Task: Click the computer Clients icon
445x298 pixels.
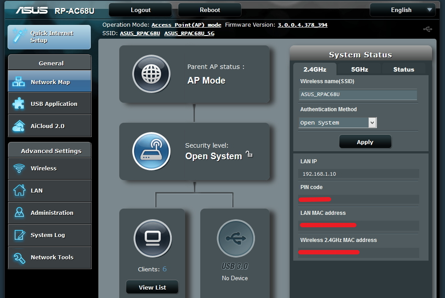Action: [153, 238]
